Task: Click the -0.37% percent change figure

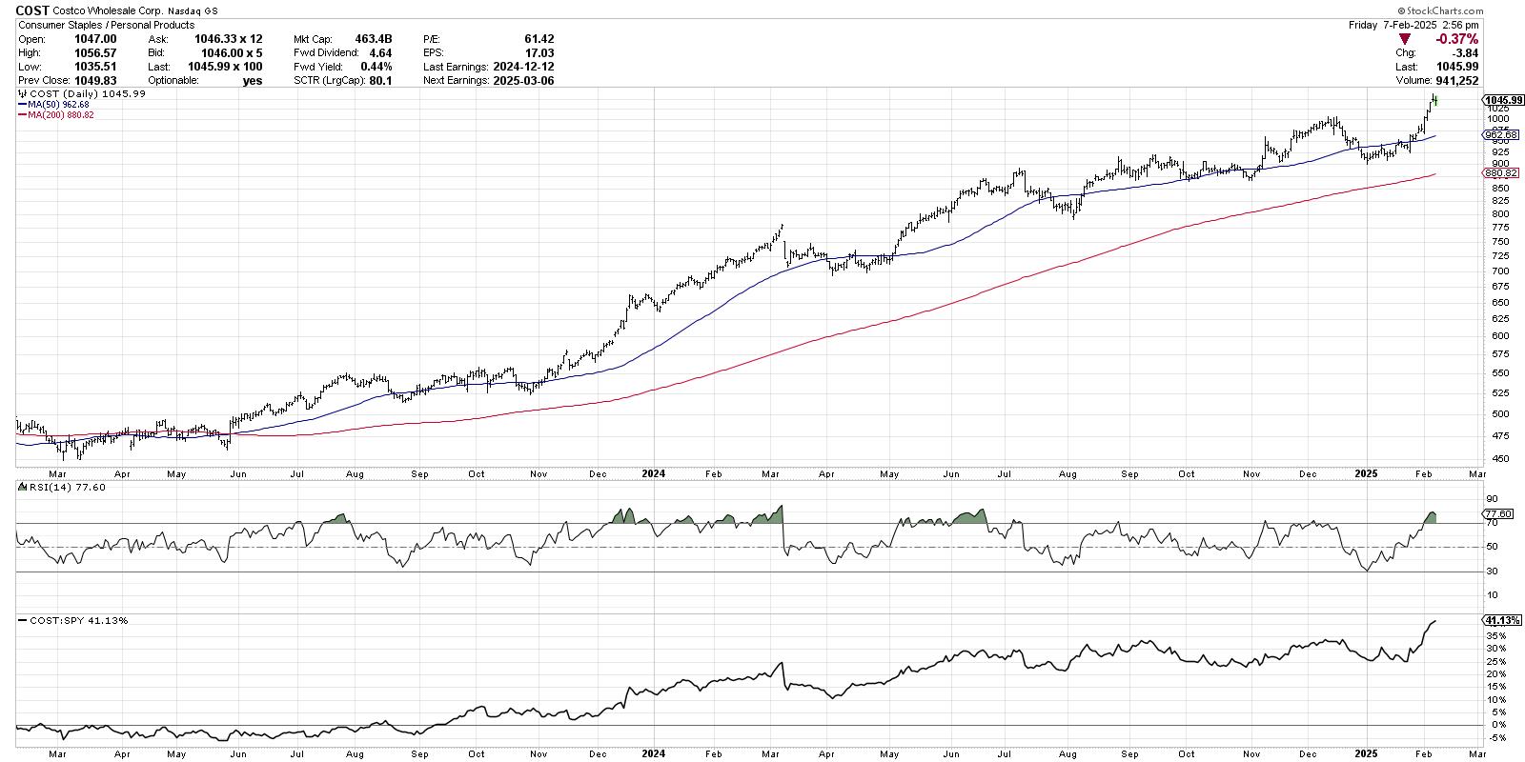Action: pyautogui.click(x=1455, y=39)
